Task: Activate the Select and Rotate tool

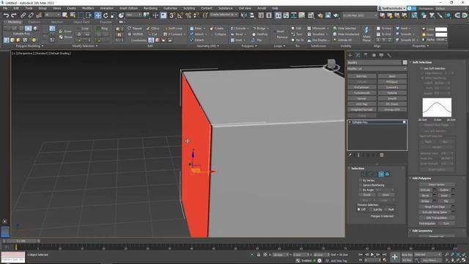Action: [106, 15]
